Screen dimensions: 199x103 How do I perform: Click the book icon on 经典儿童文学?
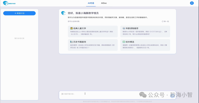click(72, 28)
